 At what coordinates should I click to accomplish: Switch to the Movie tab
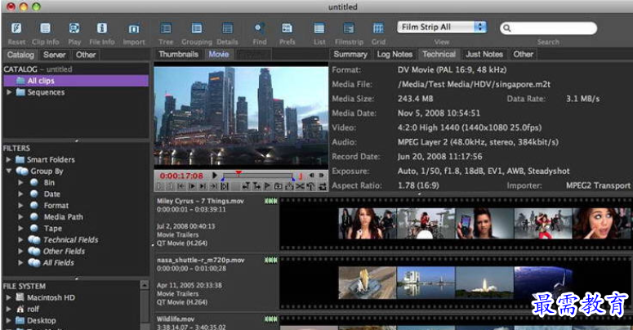pyautogui.click(x=219, y=54)
